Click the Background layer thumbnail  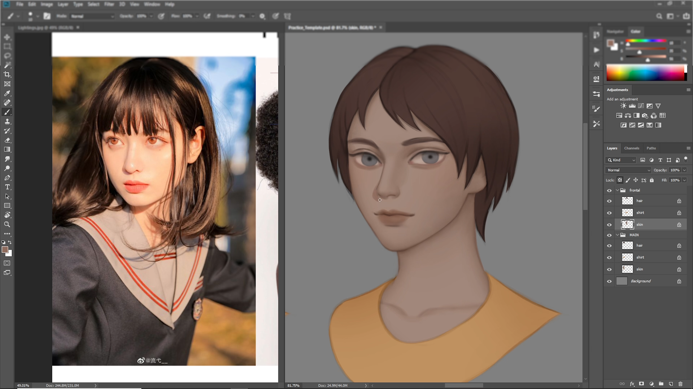622,281
